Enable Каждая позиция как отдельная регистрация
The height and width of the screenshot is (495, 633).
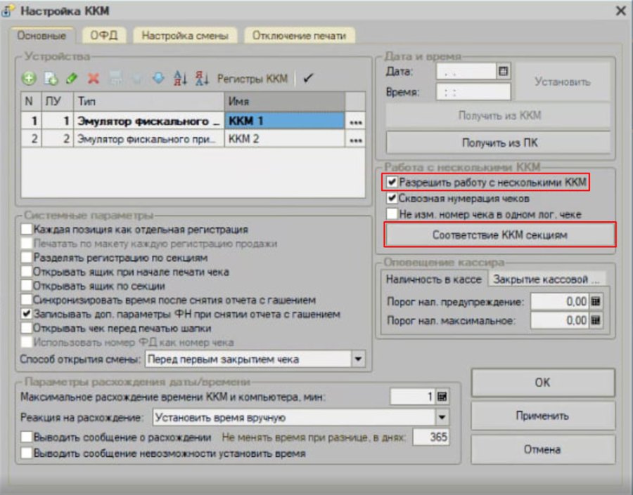[x=27, y=229]
